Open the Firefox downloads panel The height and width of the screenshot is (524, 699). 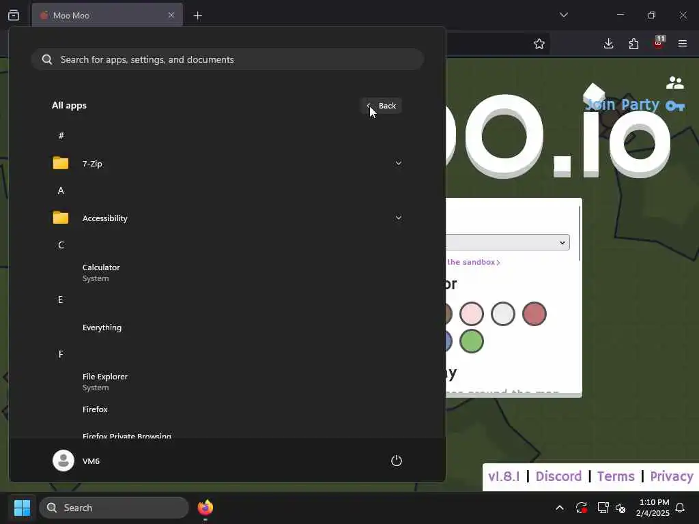[x=608, y=44]
